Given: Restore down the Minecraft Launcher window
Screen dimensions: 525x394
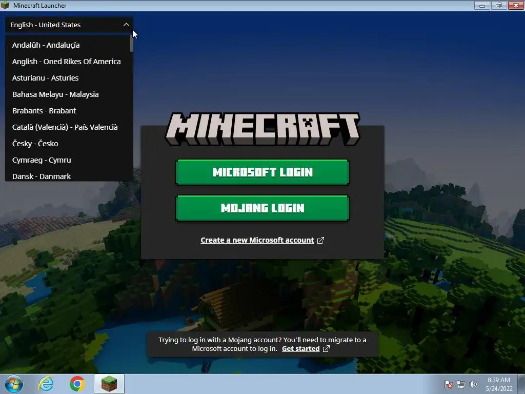Looking at the screenshot, I should pos(499,5).
